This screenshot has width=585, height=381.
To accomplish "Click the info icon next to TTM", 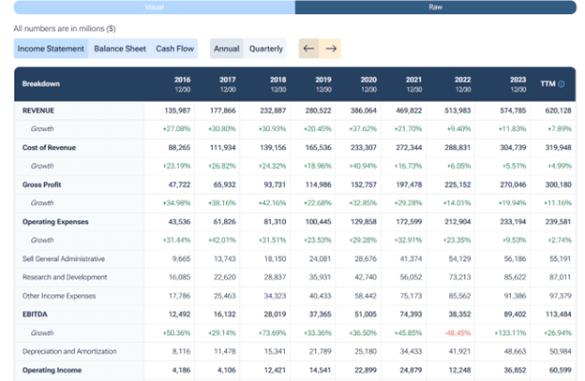I will point(562,84).
